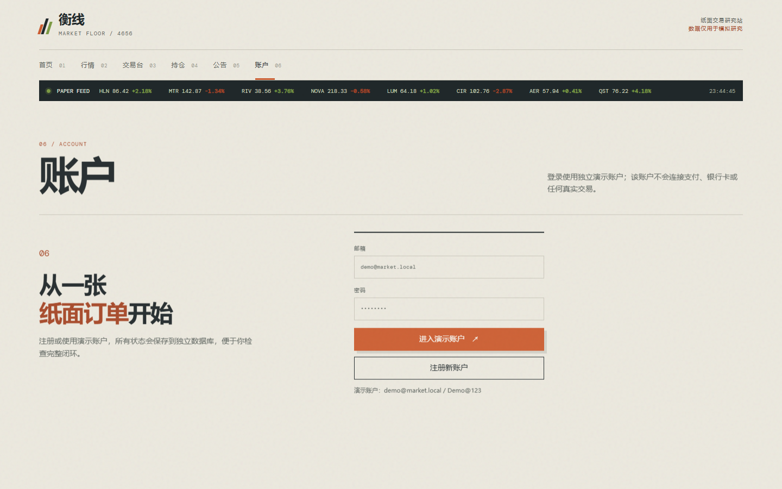Focus the 邮箱 email input field
Viewport: 782px width, 489px height.
tap(449, 267)
